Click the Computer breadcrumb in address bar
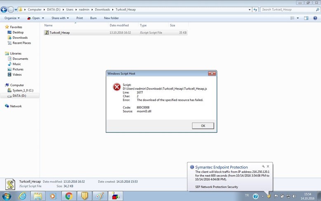This screenshot has height=201, width=321. [34, 9]
